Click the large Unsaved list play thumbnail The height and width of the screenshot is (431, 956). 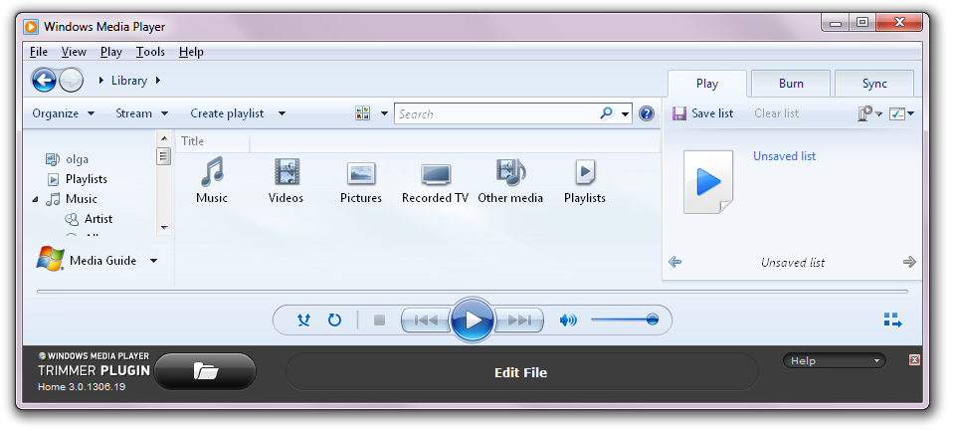(x=708, y=182)
